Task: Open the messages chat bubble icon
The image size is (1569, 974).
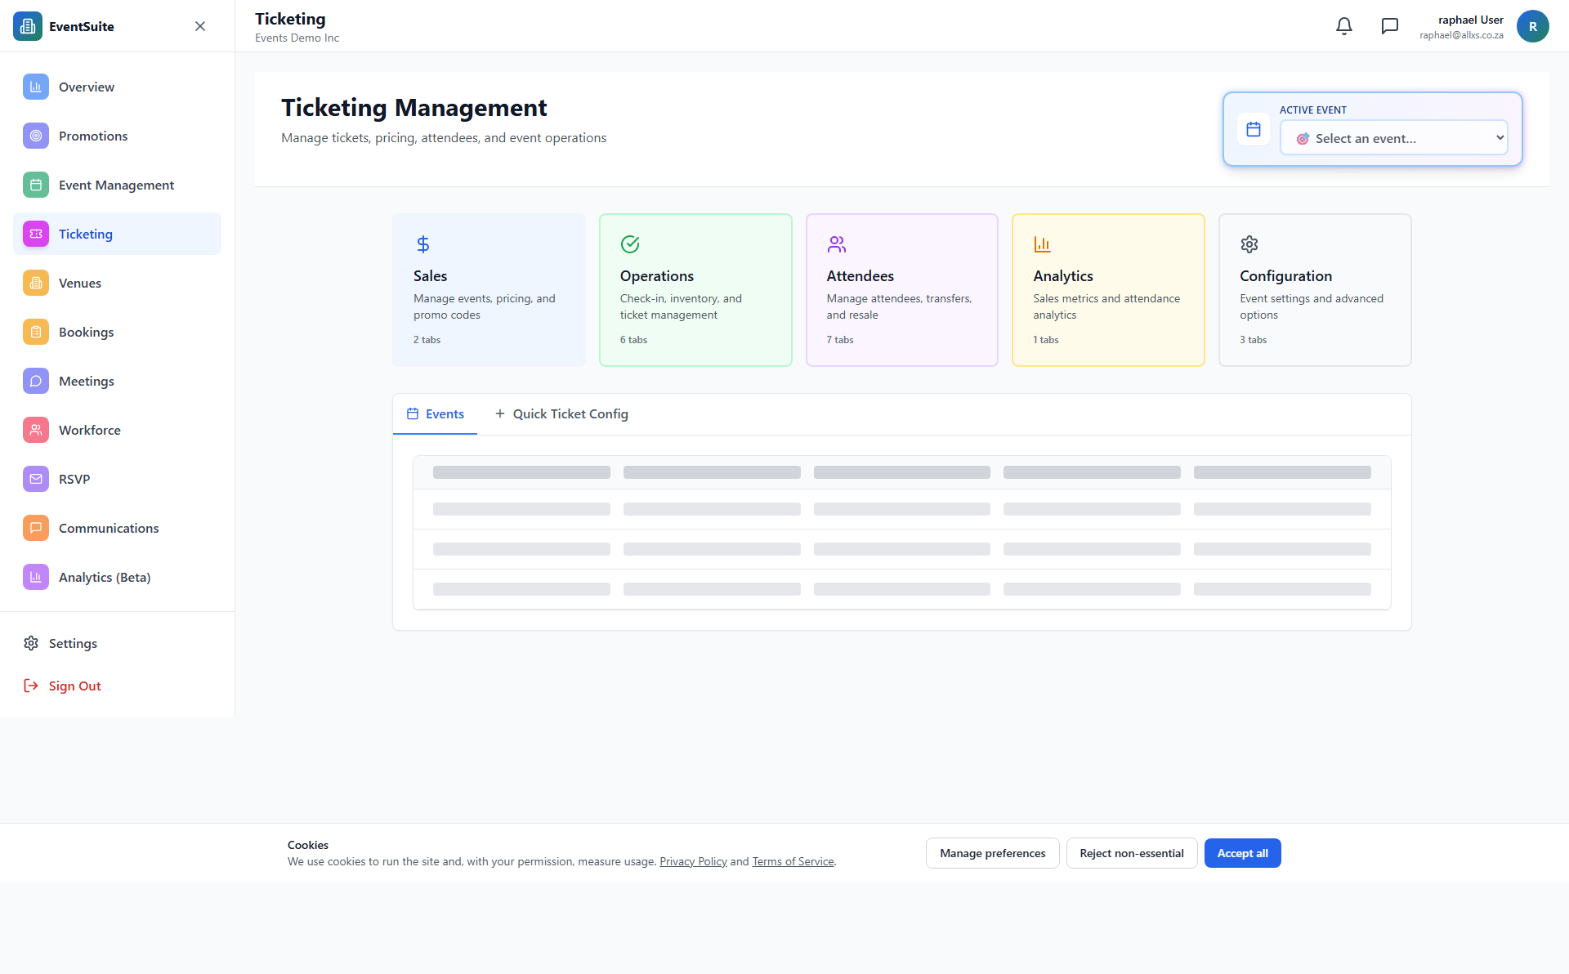Action: pos(1390,25)
